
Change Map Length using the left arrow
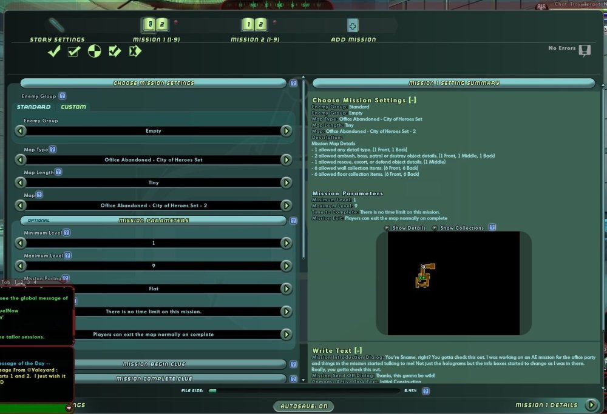tap(22, 182)
